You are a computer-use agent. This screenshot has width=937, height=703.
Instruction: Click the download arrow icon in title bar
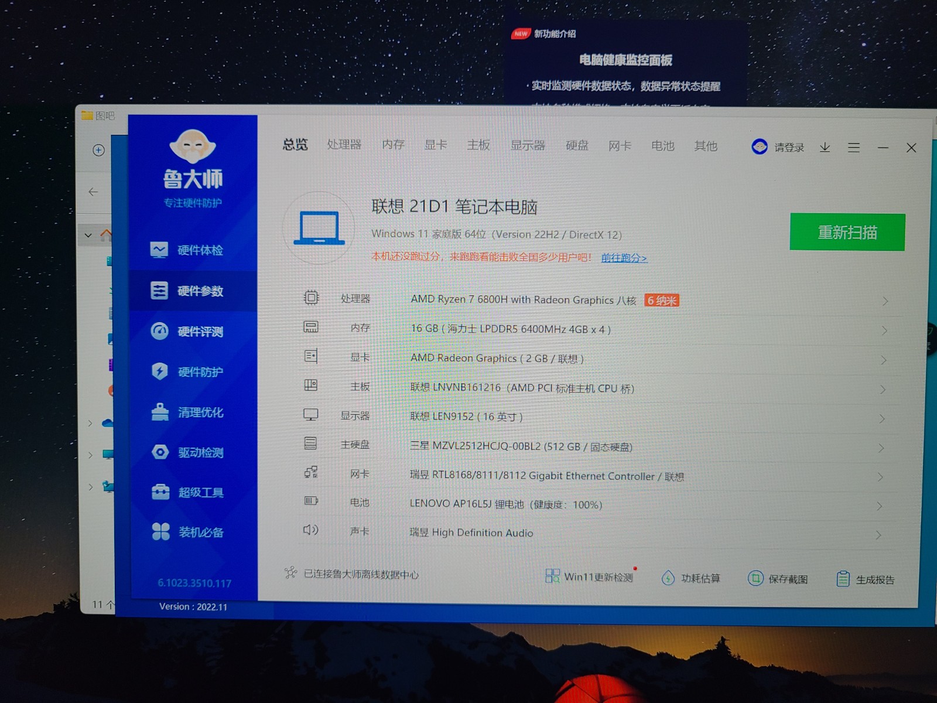click(825, 147)
